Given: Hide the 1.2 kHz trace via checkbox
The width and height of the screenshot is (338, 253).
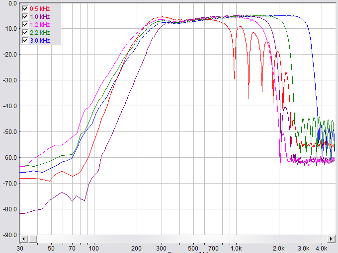Looking at the screenshot, I should 25,24.
